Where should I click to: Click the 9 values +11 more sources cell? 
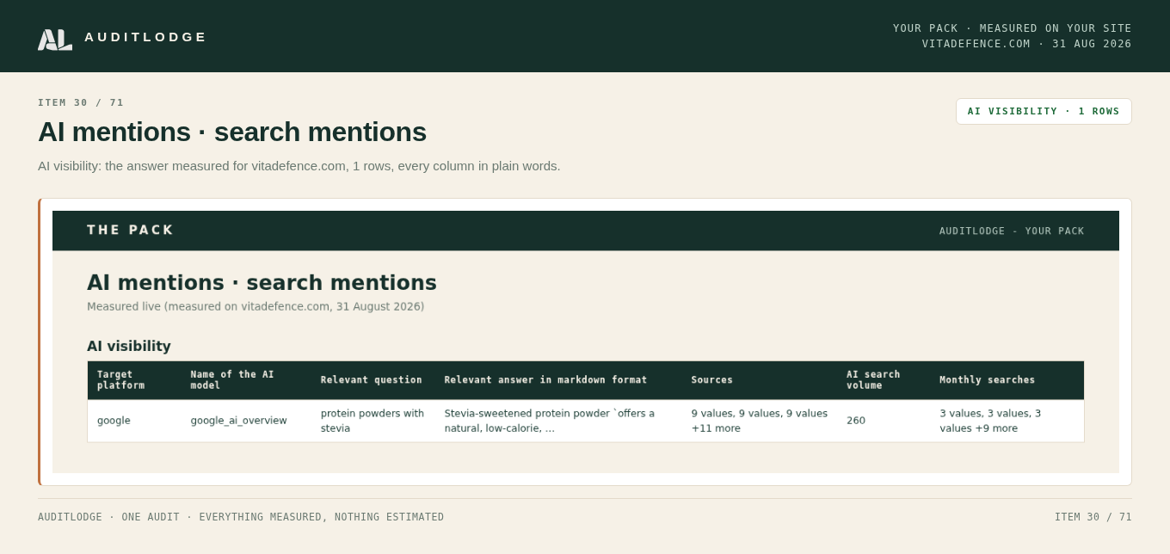tap(760, 421)
